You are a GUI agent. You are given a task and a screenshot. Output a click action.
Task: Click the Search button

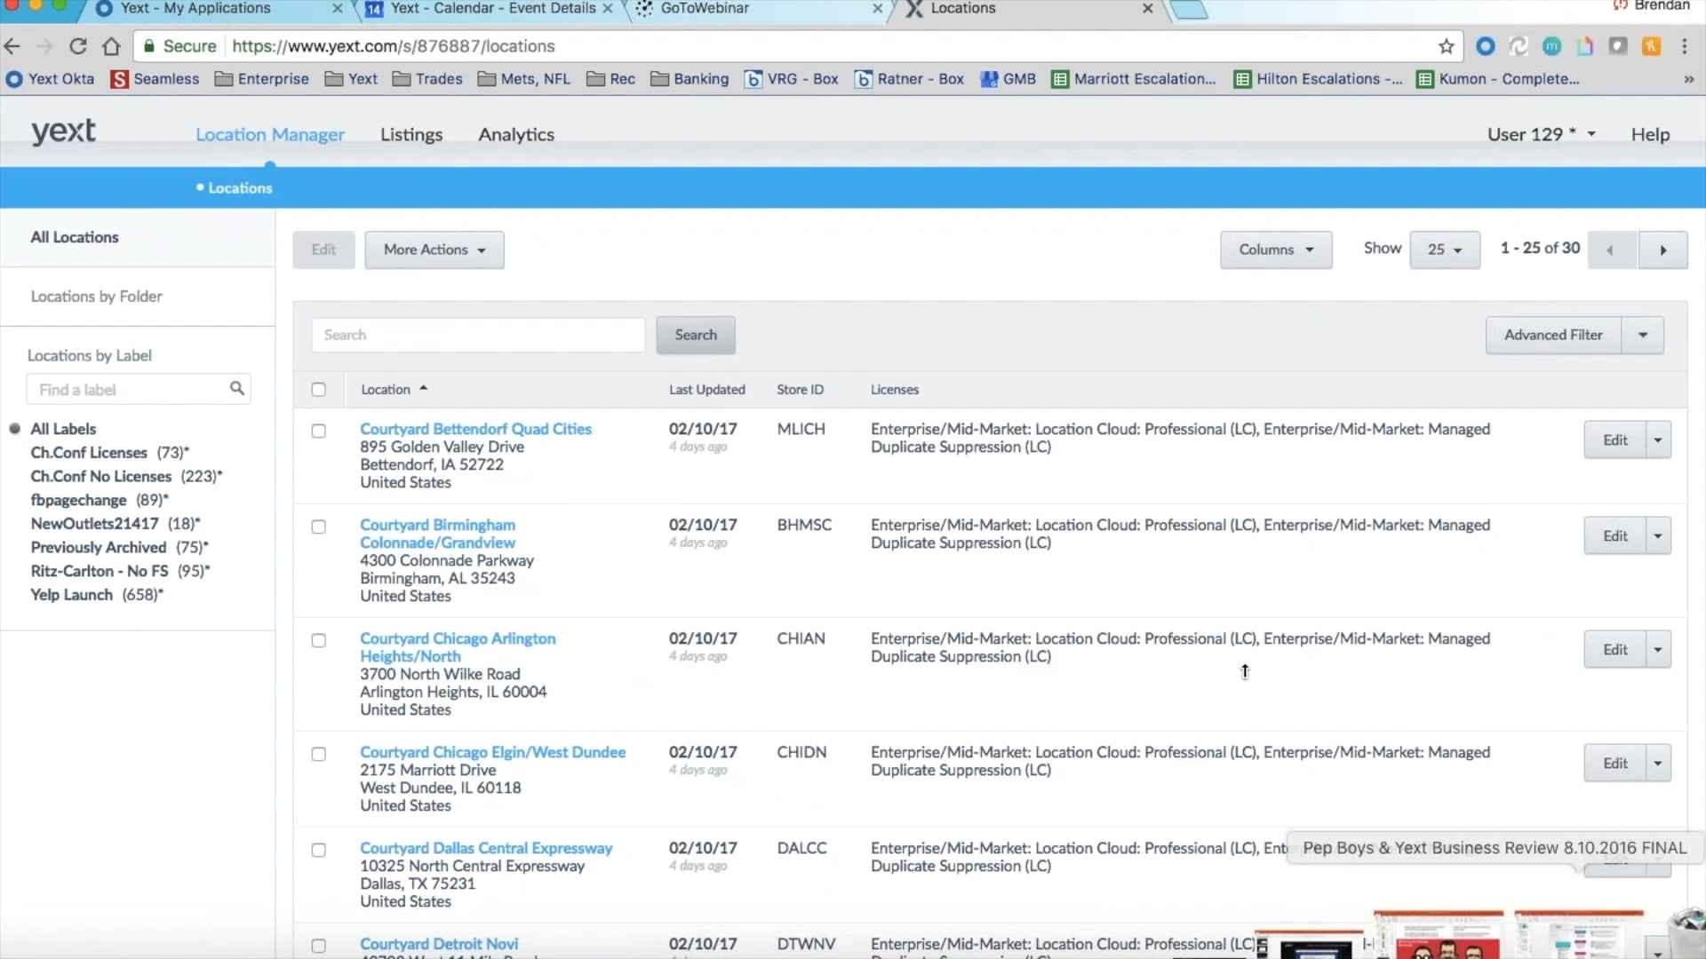[x=695, y=335]
